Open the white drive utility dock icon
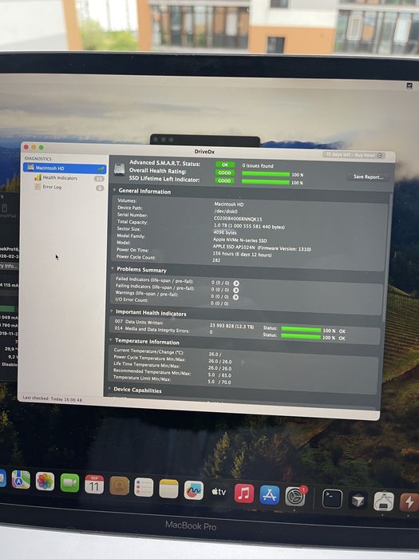The image size is (419, 559). click(x=384, y=502)
